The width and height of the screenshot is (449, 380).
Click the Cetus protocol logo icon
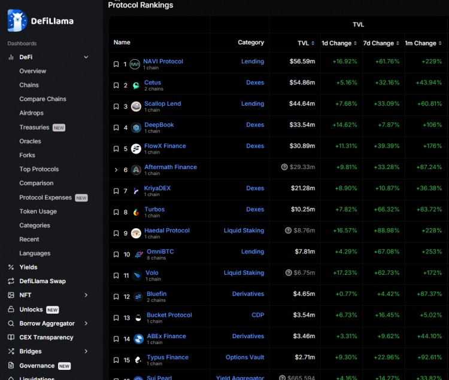pyautogui.click(x=136, y=85)
